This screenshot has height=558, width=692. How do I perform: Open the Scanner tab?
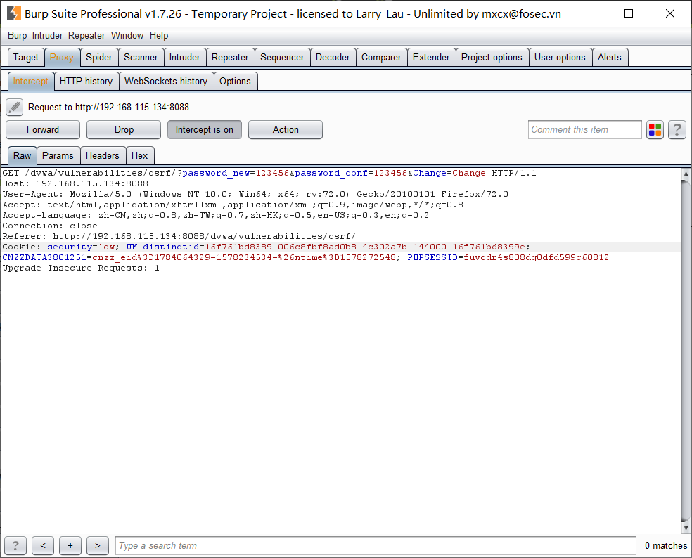[x=141, y=58]
